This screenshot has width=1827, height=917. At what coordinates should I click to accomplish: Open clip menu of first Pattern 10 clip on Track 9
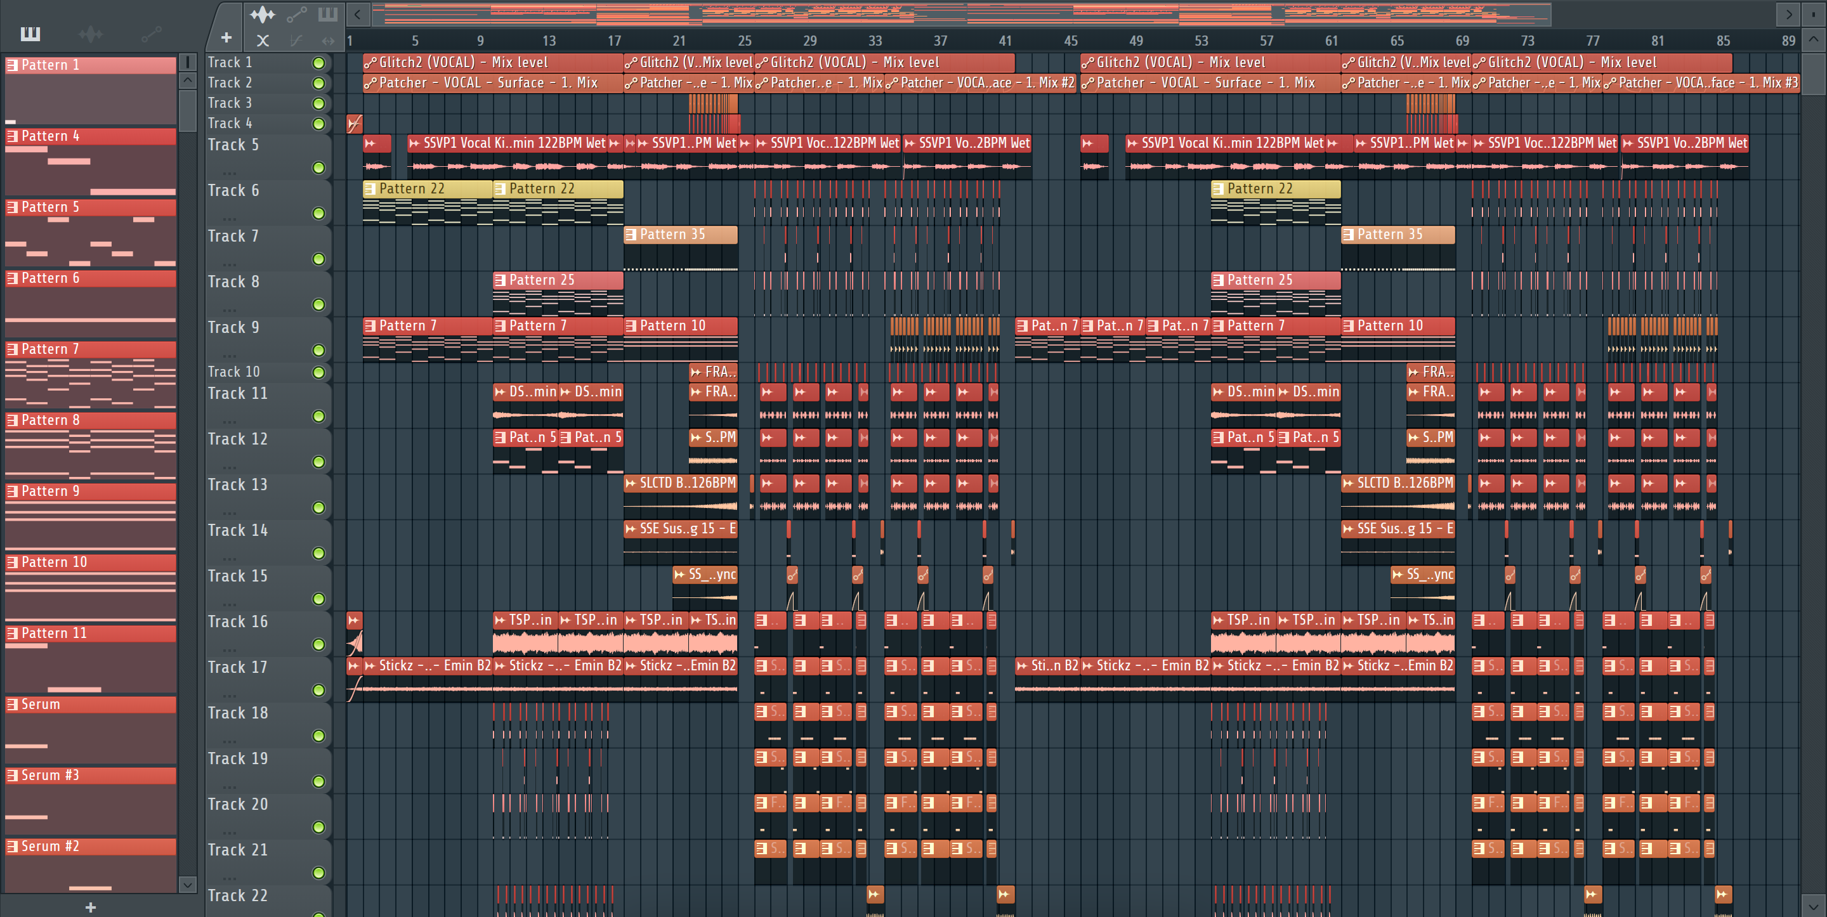coord(631,326)
